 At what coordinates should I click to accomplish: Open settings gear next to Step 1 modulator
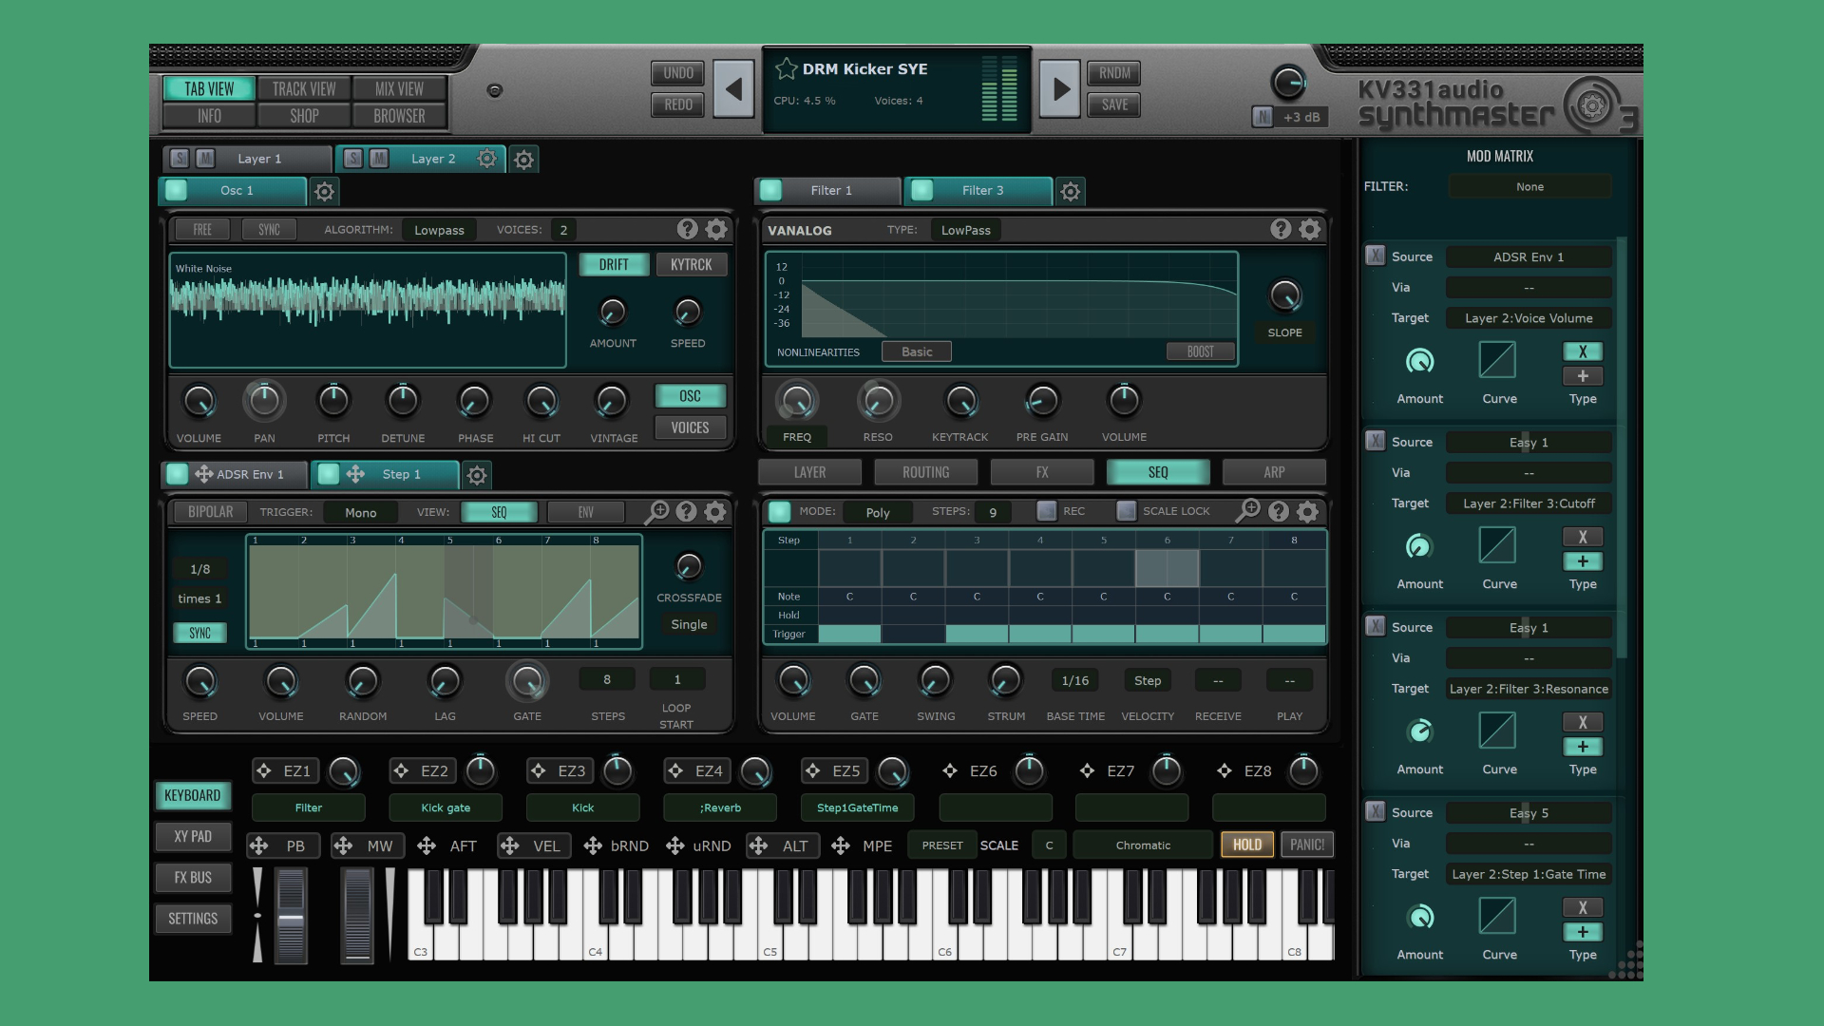coord(476,475)
